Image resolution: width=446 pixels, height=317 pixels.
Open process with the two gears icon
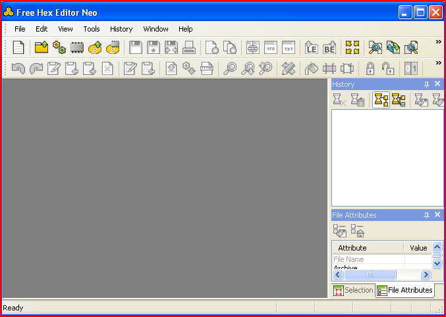[x=59, y=47]
